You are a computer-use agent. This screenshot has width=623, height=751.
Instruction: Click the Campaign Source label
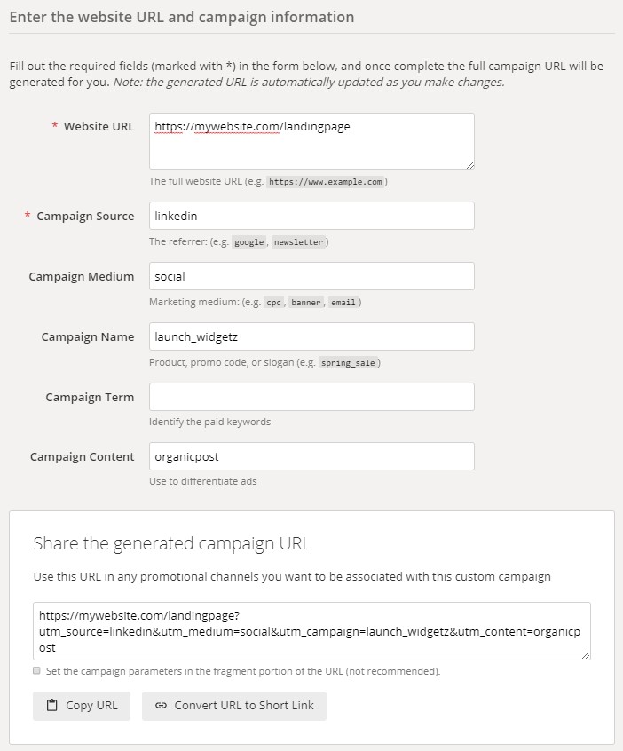[x=85, y=217]
